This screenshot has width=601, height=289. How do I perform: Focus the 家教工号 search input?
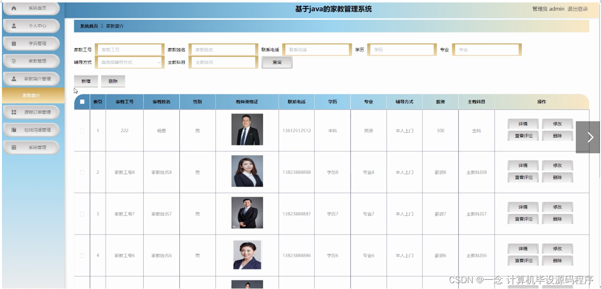click(129, 50)
